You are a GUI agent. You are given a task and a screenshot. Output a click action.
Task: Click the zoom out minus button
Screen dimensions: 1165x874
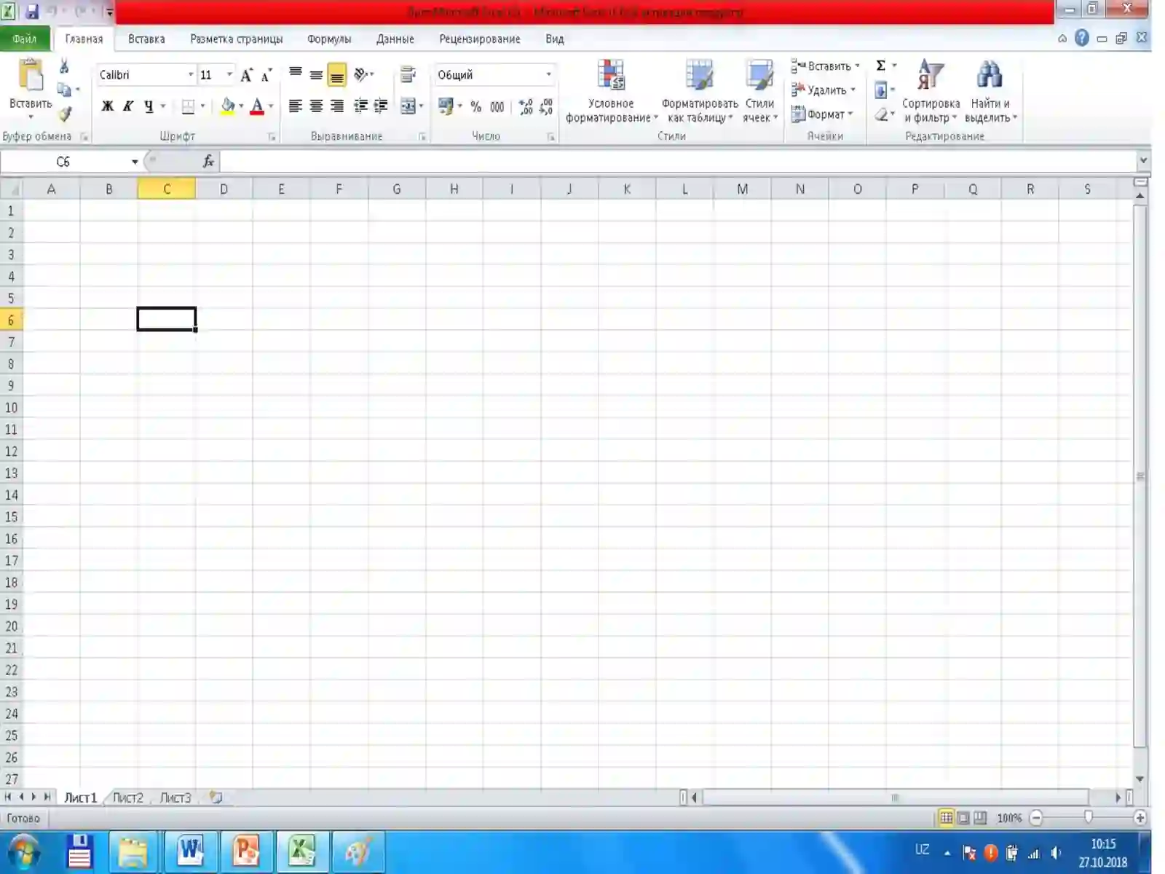(1037, 818)
